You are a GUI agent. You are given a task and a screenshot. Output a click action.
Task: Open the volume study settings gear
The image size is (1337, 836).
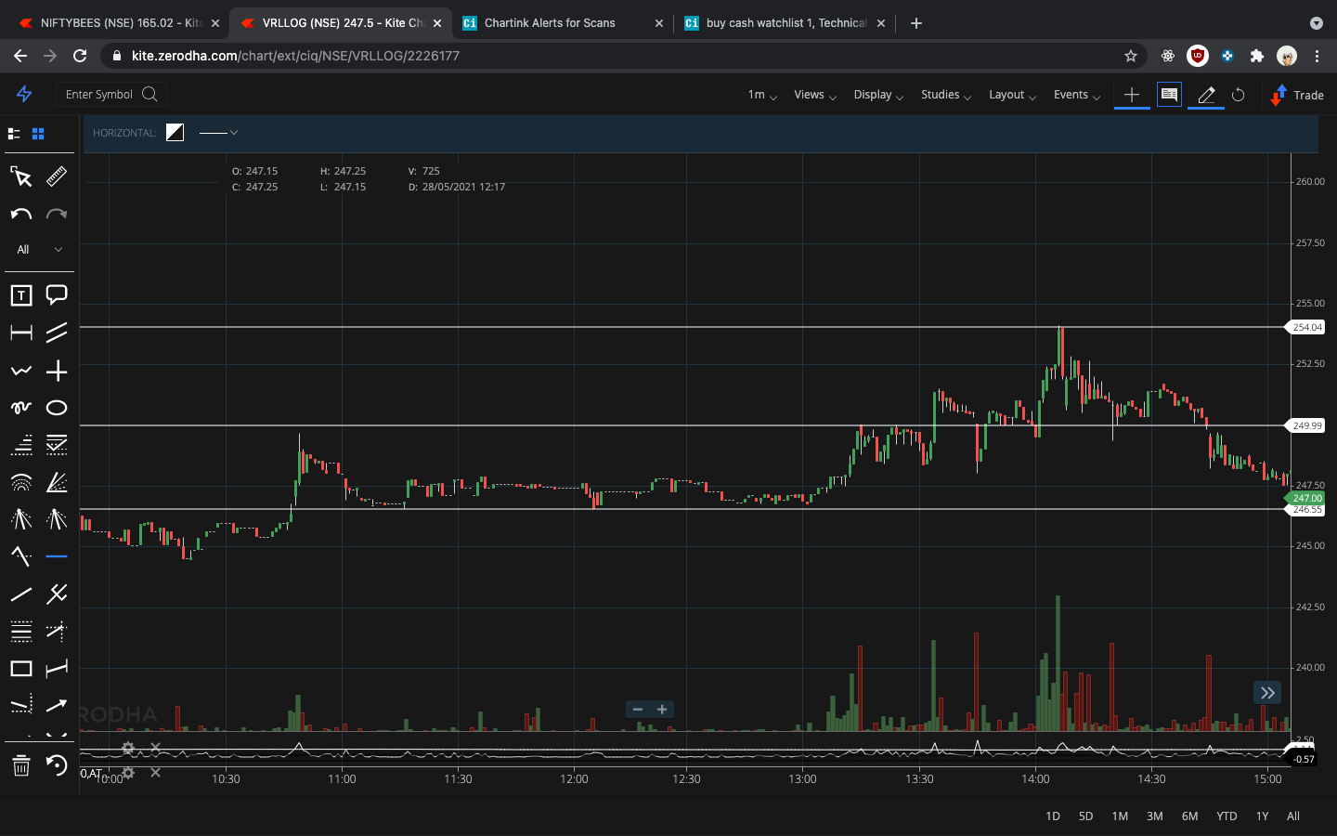pyautogui.click(x=128, y=749)
